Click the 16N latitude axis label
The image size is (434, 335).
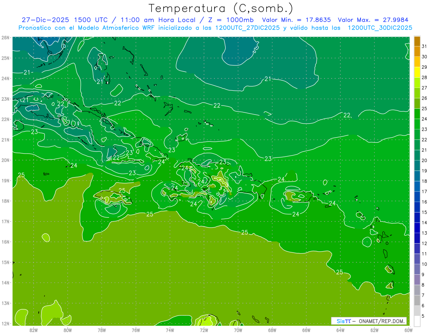[5, 242]
